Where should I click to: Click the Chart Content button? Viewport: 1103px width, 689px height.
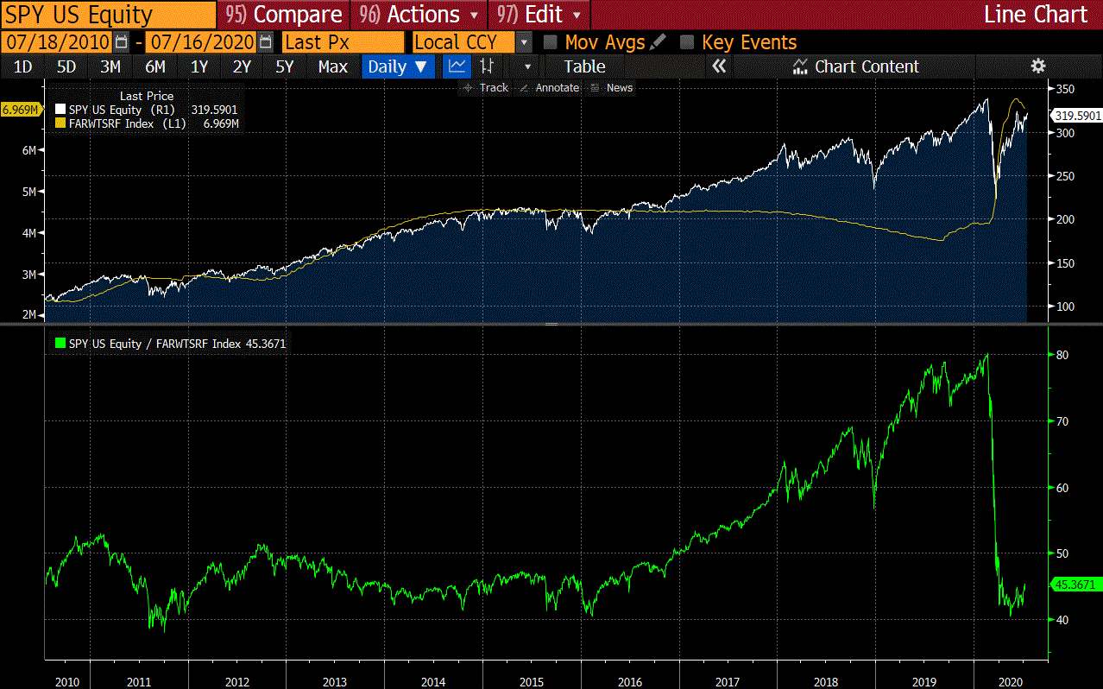855,66
